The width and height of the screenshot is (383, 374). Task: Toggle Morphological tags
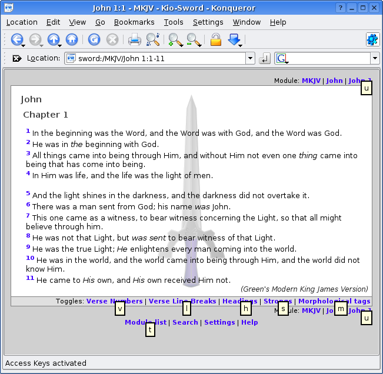(x=334, y=301)
